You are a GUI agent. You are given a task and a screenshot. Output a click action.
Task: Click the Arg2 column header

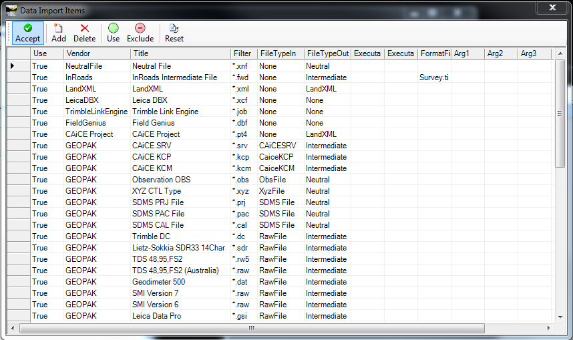[501, 53]
